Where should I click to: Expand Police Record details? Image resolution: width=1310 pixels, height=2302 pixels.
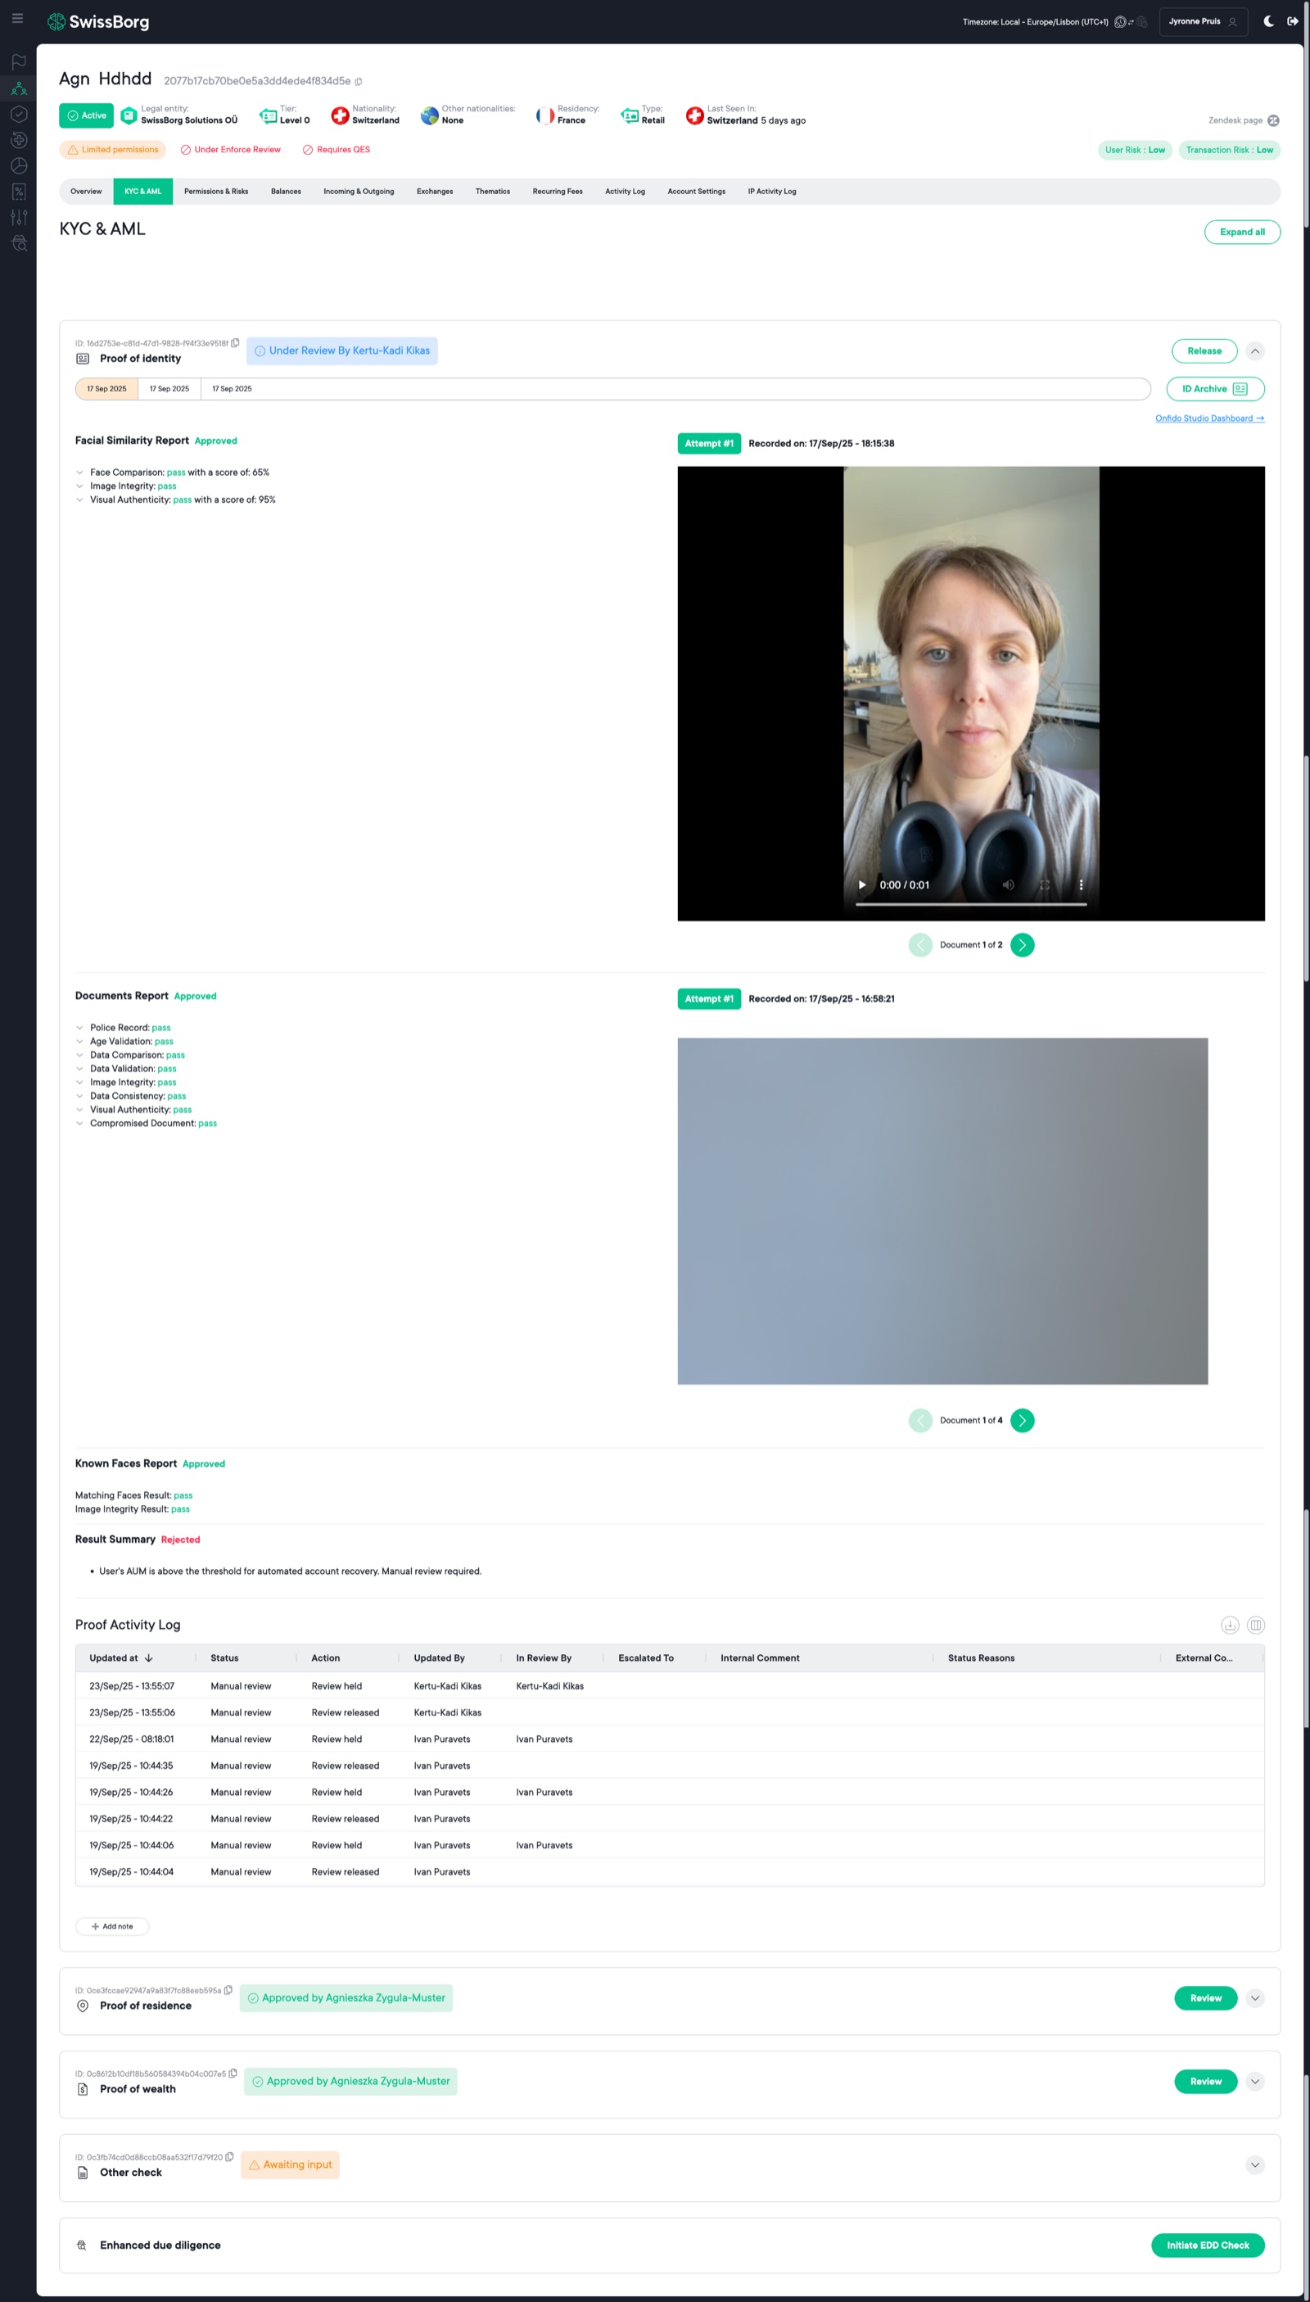(x=79, y=1028)
